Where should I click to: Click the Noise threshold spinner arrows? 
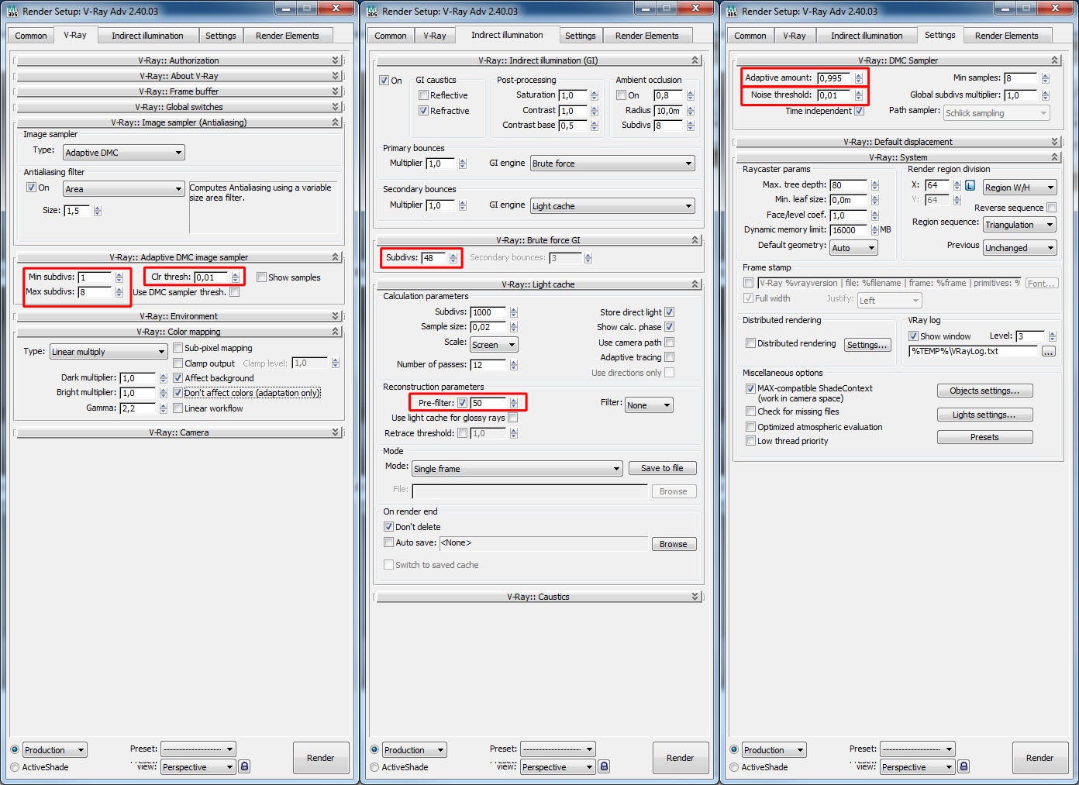(x=858, y=95)
